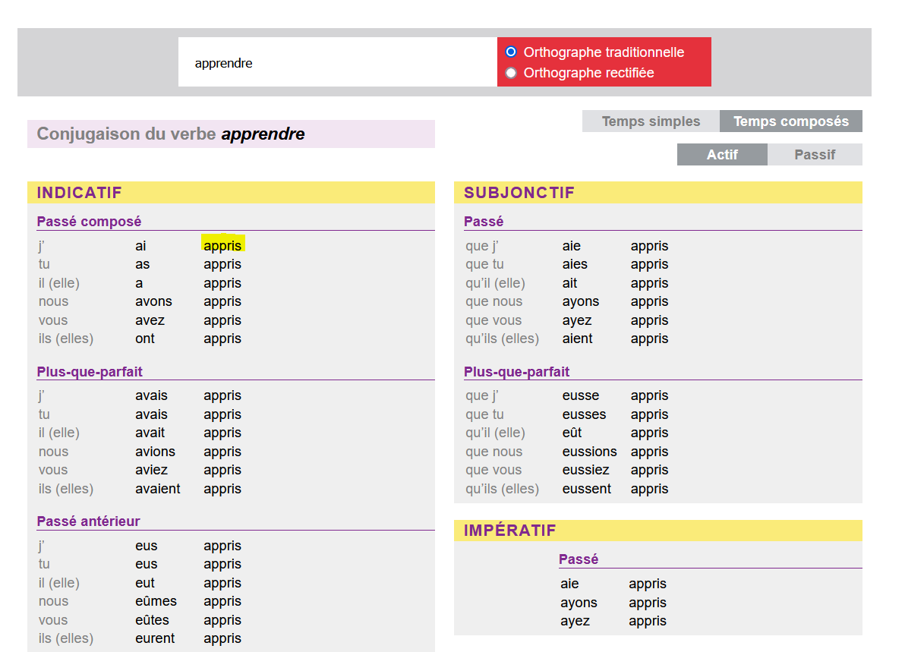Click the Passé heading under Subjonctif
The image size is (905, 652).
click(x=484, y=222)
